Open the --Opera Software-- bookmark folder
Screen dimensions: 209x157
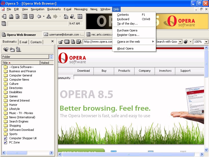click(x=21, y=67)
